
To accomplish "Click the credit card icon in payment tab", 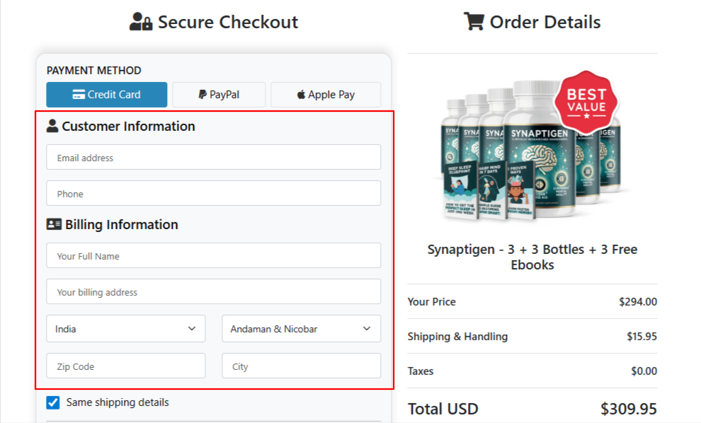I will tap(79, 95).
